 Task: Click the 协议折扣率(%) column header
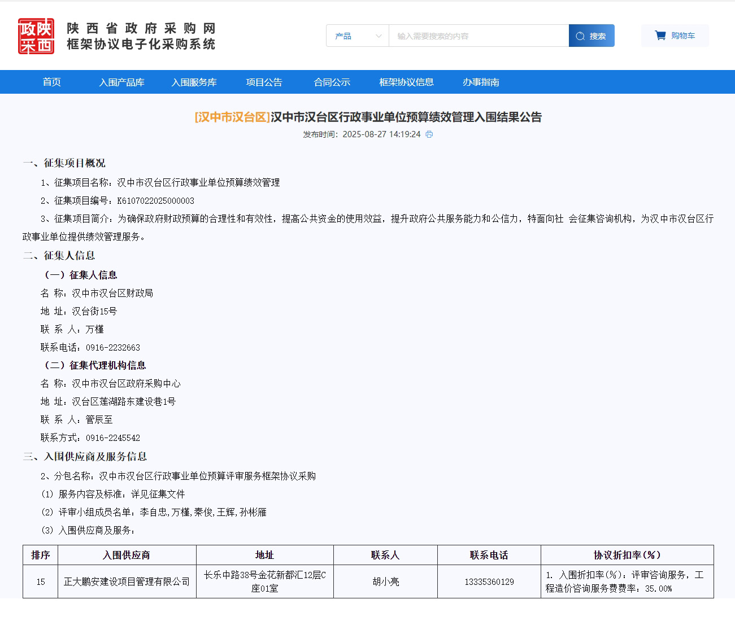point(627,555)
